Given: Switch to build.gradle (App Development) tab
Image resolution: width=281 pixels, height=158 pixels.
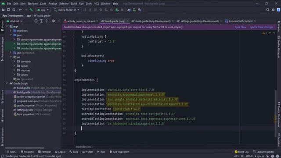Looking at the screenshot, I should click(153, 21).
